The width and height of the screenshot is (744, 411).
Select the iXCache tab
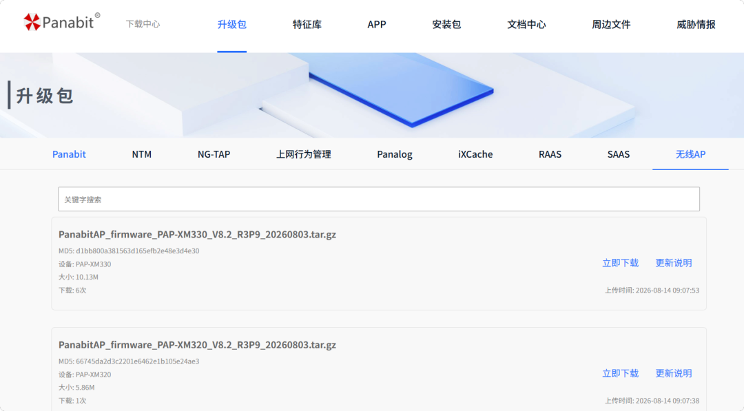click(x=475, y=154)
